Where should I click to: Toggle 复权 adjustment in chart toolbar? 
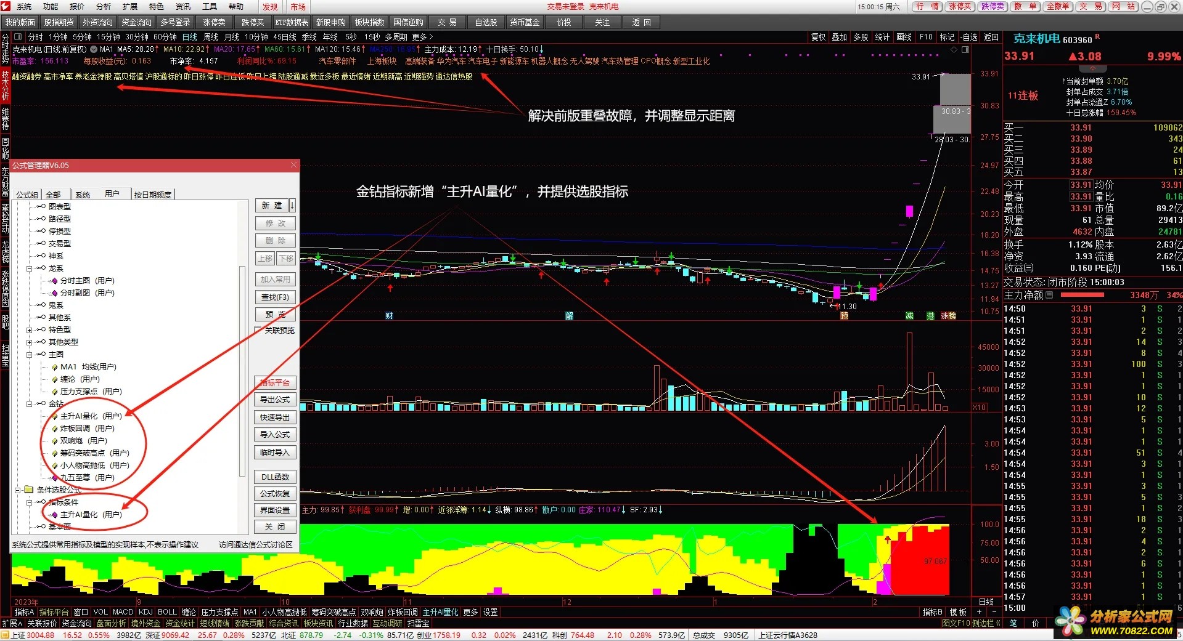(x=818, y=37)
